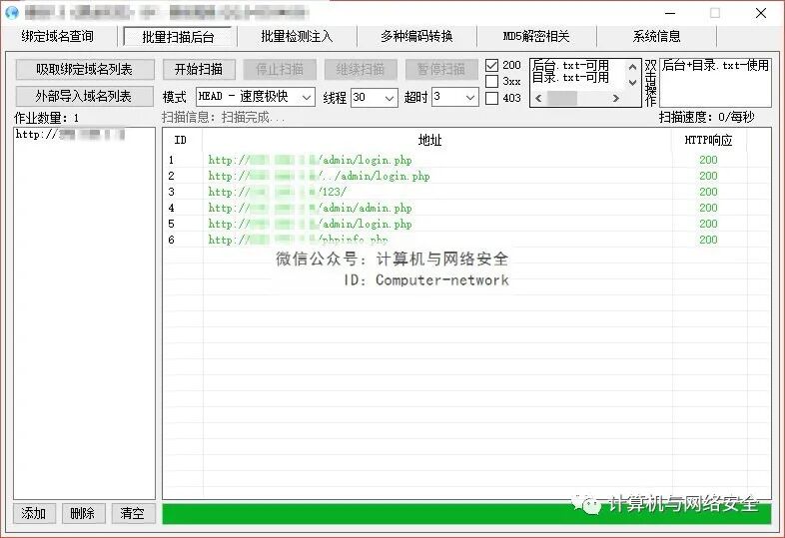Click the 清空 clear button
Screen dimensions: 785x538
(x=132, y=513)
